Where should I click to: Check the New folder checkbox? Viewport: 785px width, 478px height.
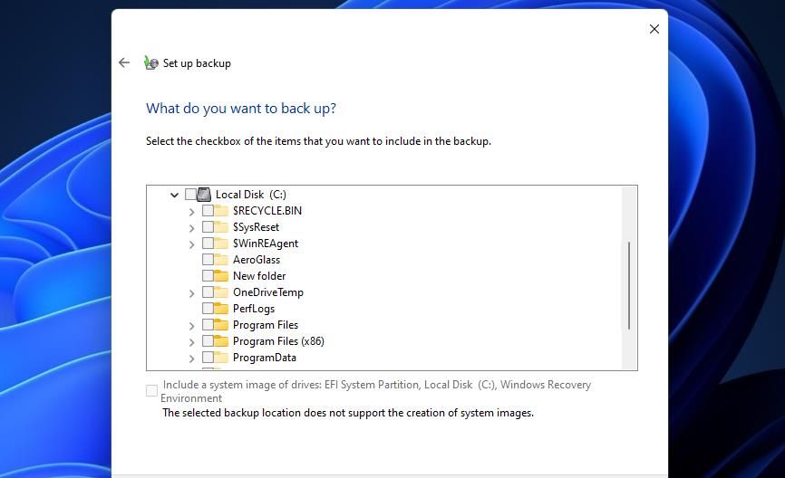tap(208, 276)
